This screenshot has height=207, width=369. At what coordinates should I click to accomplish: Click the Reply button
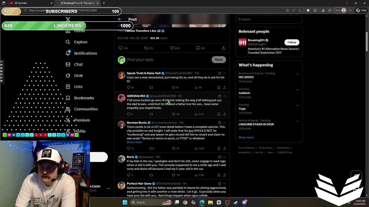point(219,60)
